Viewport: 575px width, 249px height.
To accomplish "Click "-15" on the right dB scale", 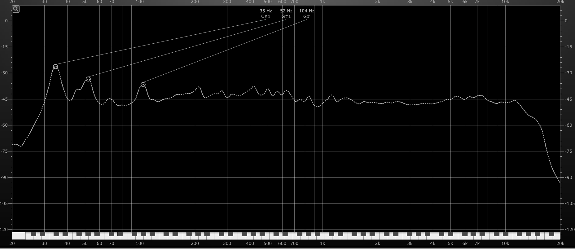I will (568, 47).
